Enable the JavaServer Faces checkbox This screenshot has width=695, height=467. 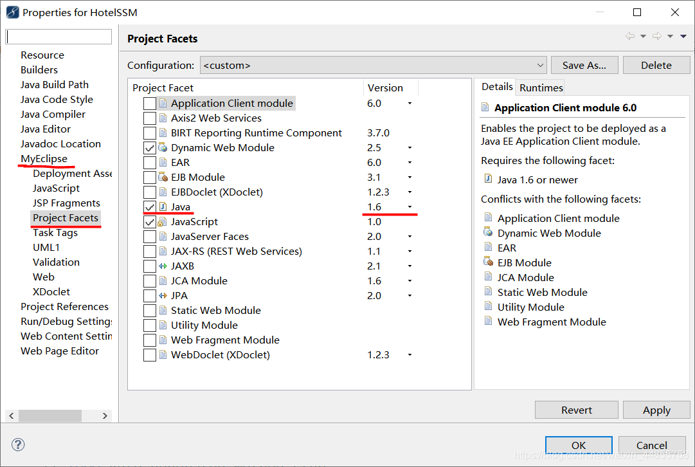click(x=149, y=236)
